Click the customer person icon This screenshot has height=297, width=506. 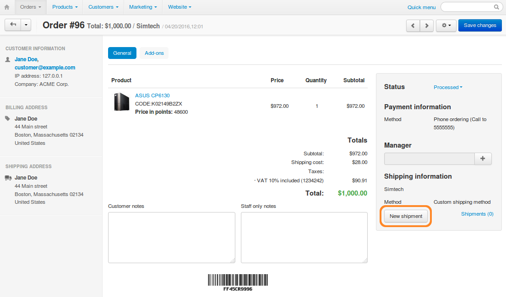(8, 59)
